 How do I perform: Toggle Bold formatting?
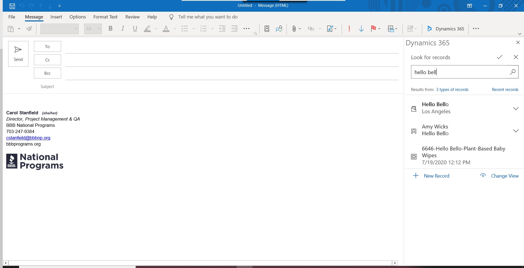(111, 29)
